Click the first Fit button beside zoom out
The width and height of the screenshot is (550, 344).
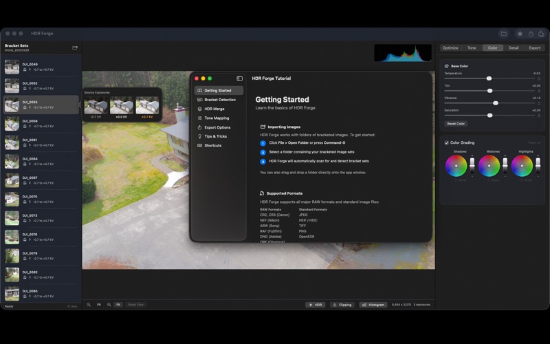coord(99,305)
